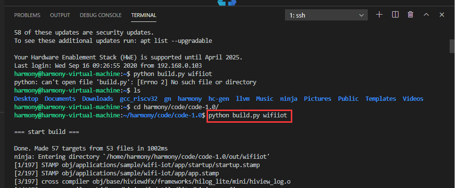Click the '[3/197] cross compiler' hiview_log.o line

(x=152, y=182)
